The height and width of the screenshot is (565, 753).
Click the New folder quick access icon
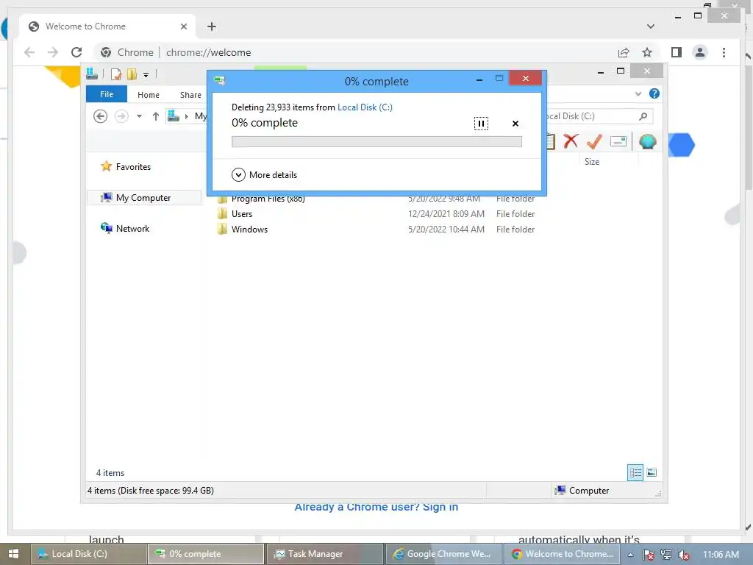pyautogui.click(x=132, y=74)
